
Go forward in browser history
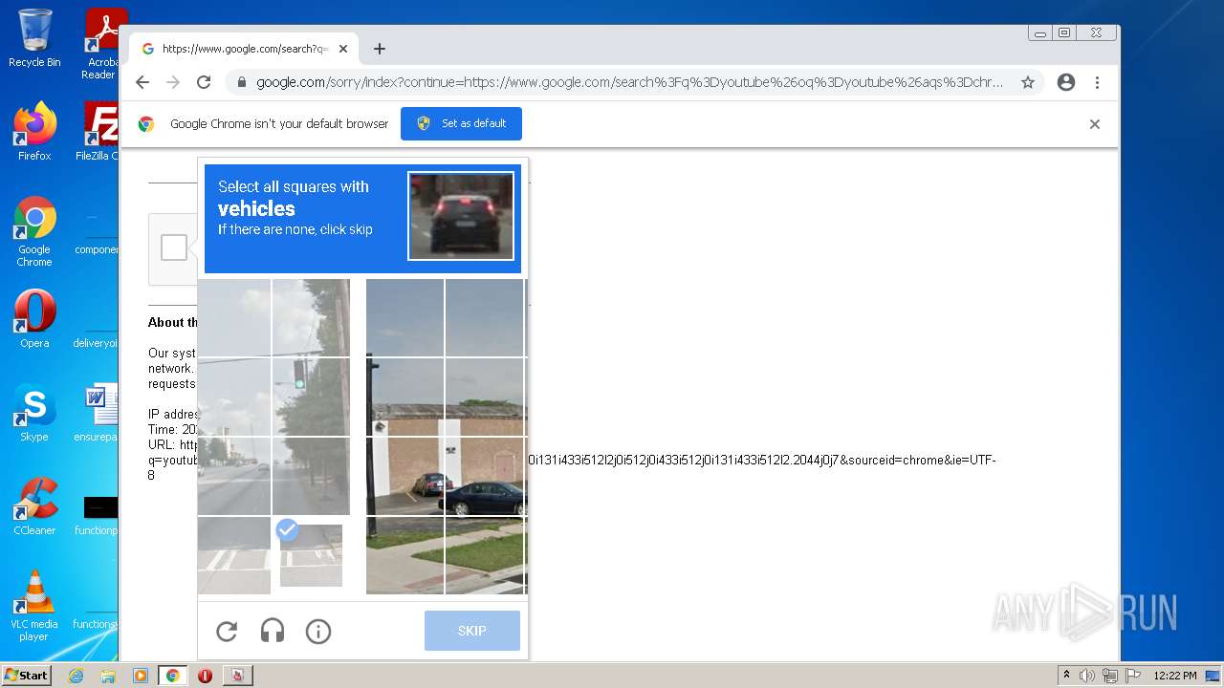[x=173, y=82]
